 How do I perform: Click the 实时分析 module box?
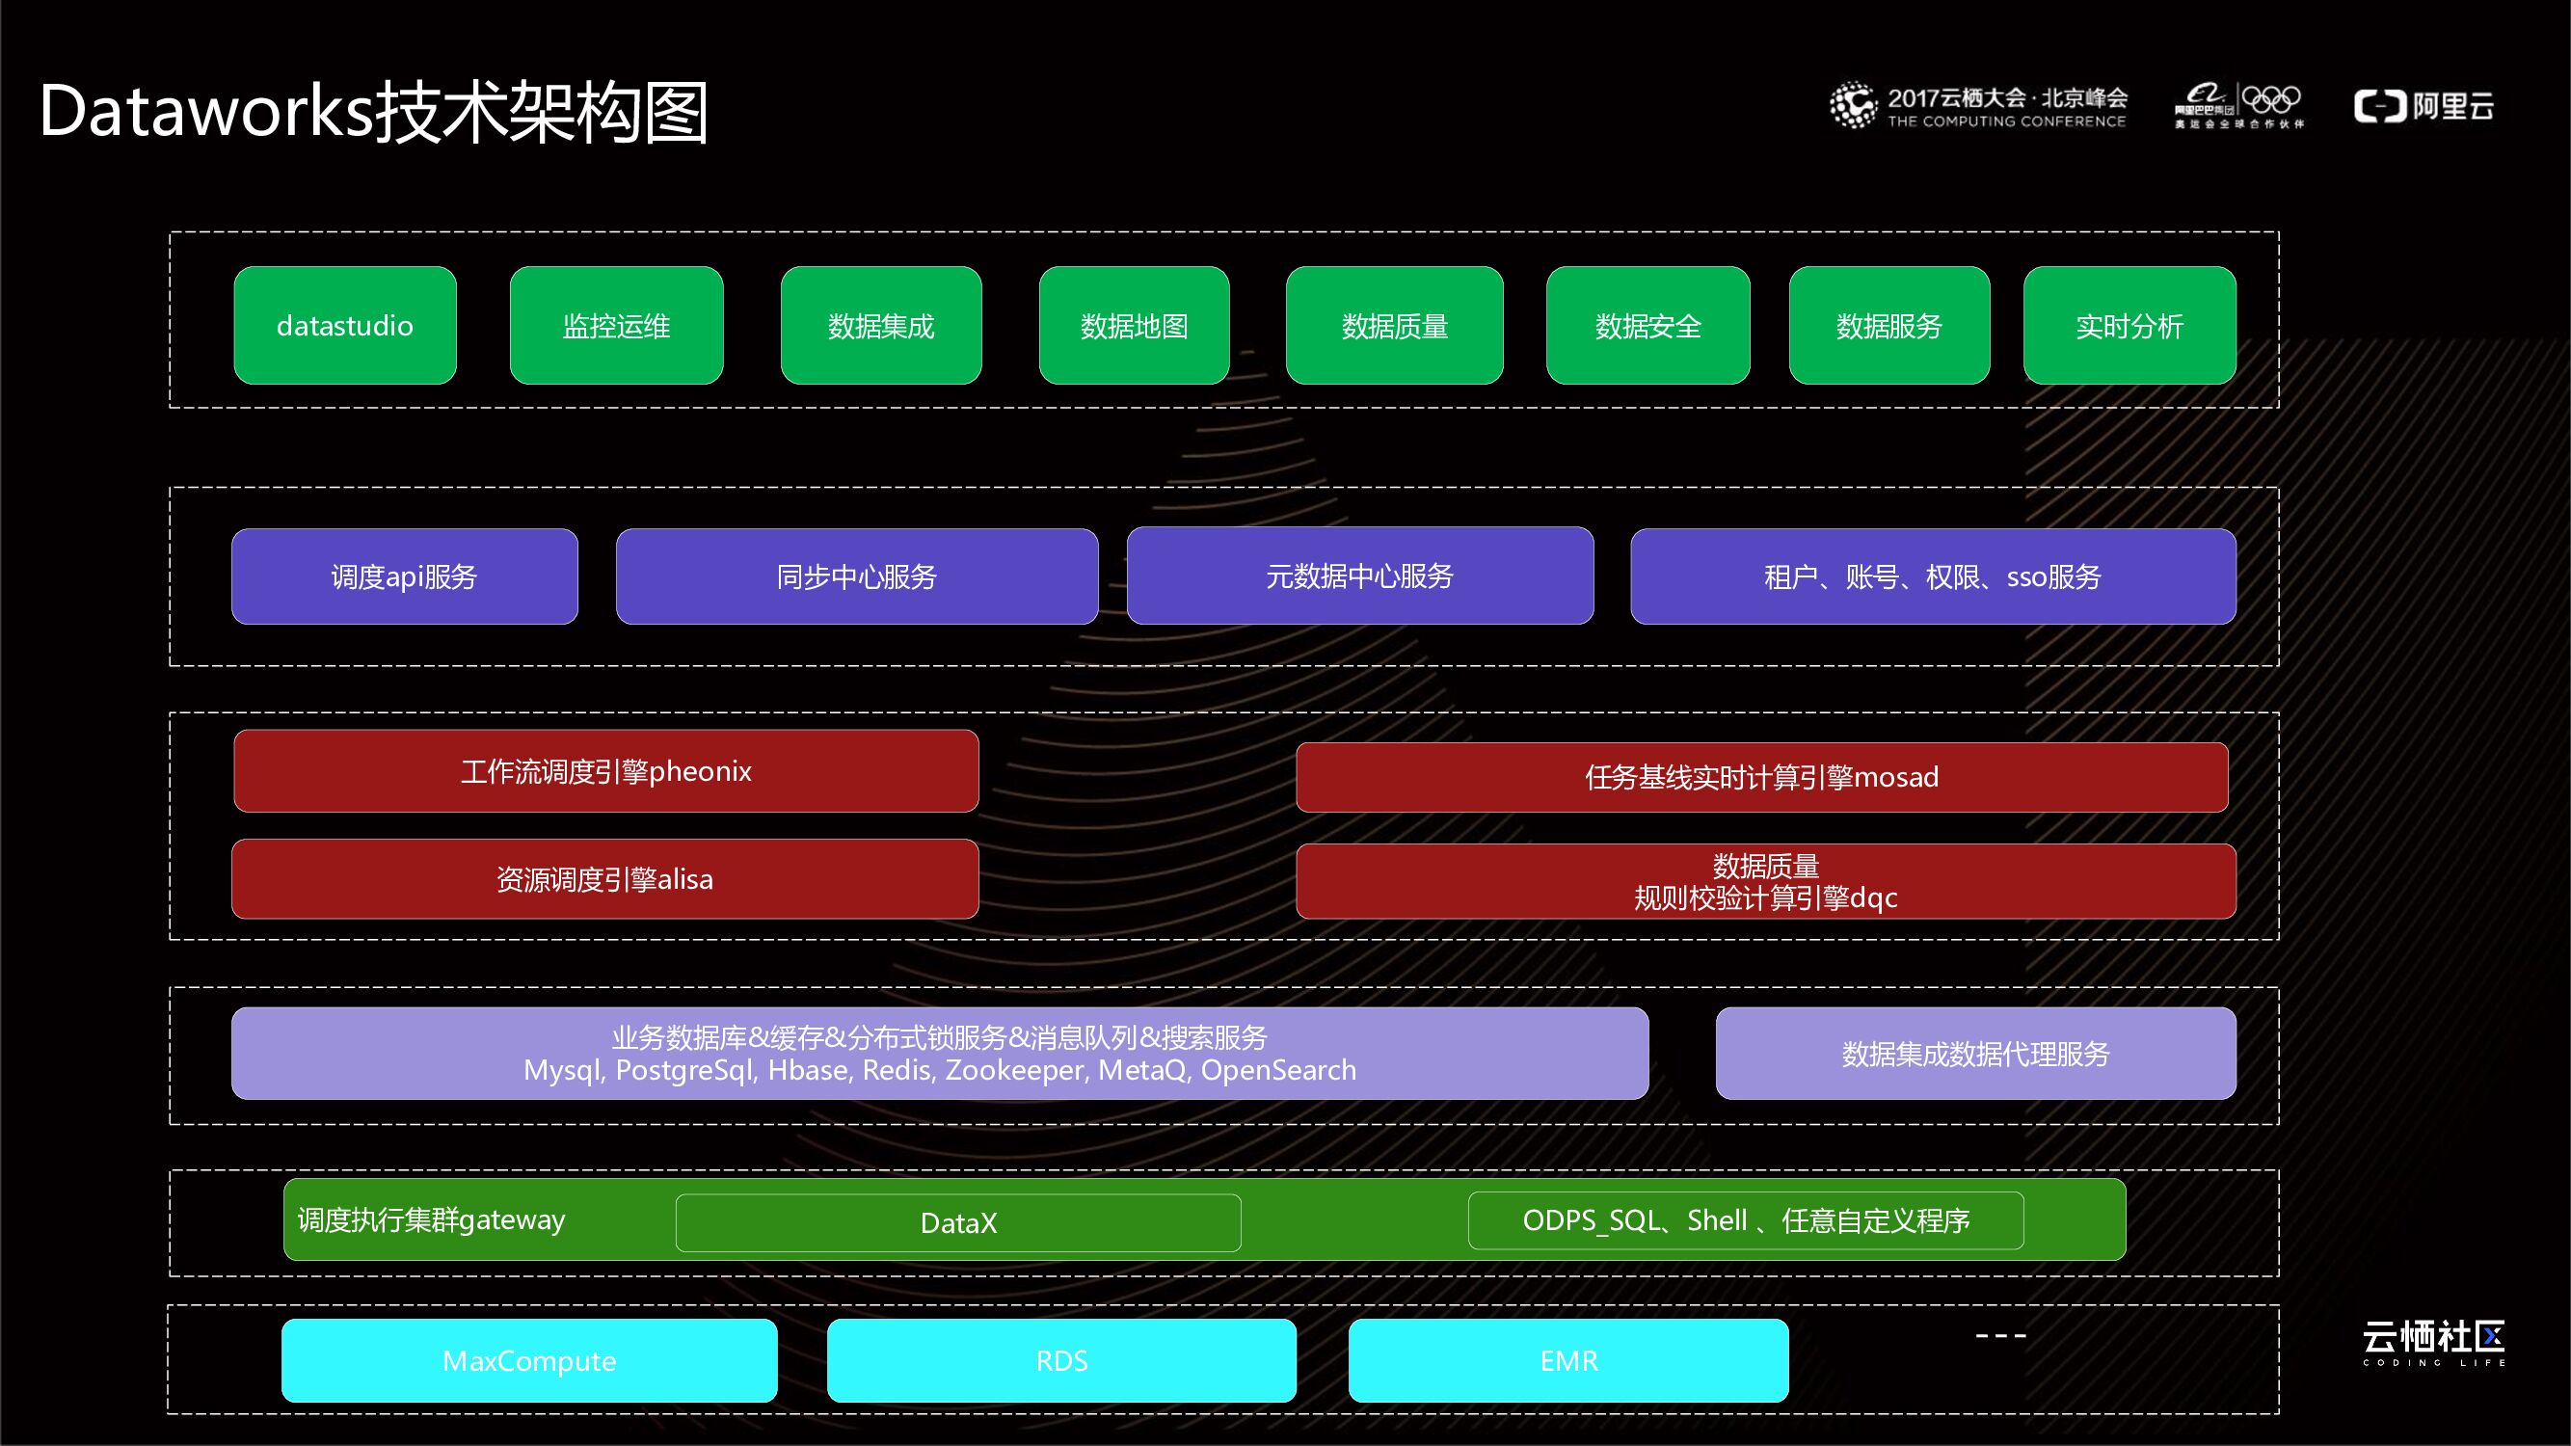click(2129, 325)
